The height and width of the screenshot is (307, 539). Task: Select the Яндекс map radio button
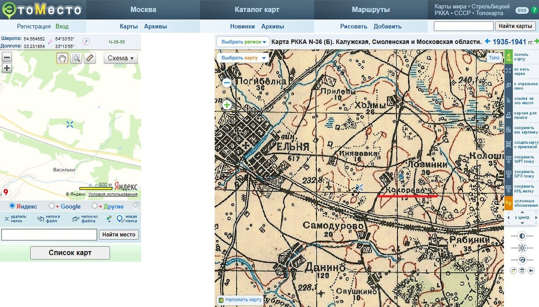point(12,206)
